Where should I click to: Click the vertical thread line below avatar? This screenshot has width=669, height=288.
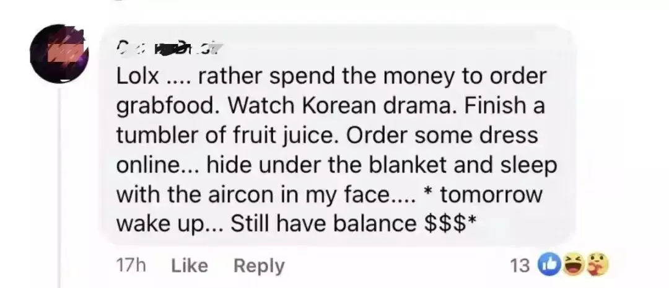pos(59,186)
